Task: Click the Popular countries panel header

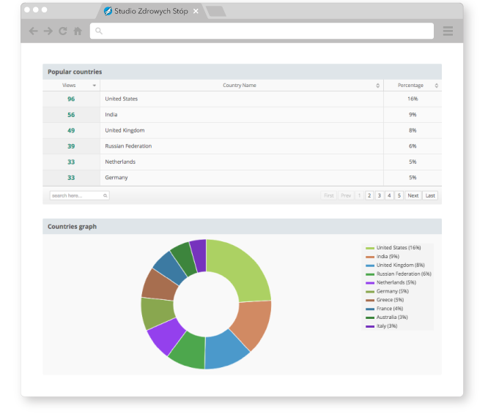Action: click(x=242, y=72)
